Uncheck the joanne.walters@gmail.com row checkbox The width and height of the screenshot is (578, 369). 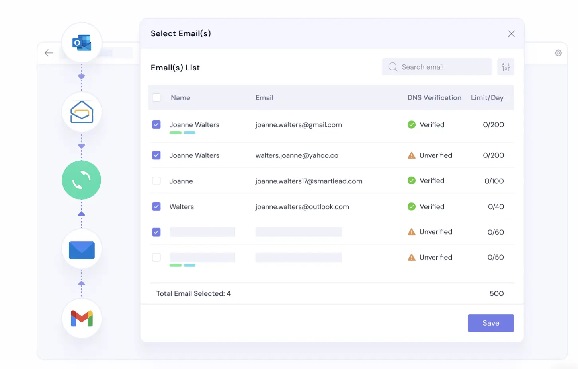point(156,125)
